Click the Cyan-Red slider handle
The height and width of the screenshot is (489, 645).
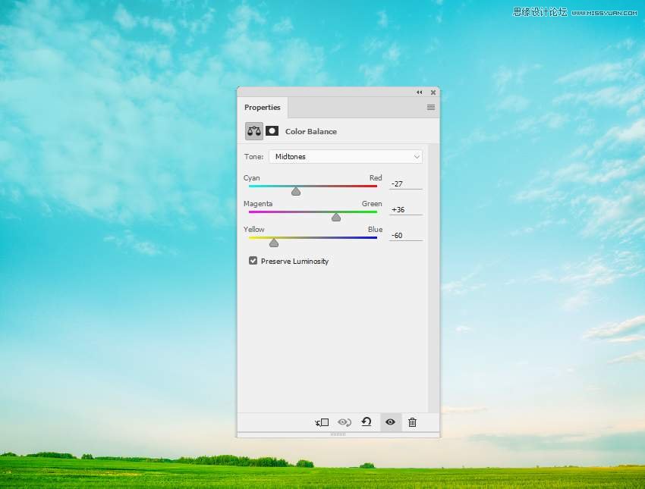[296, 191]
